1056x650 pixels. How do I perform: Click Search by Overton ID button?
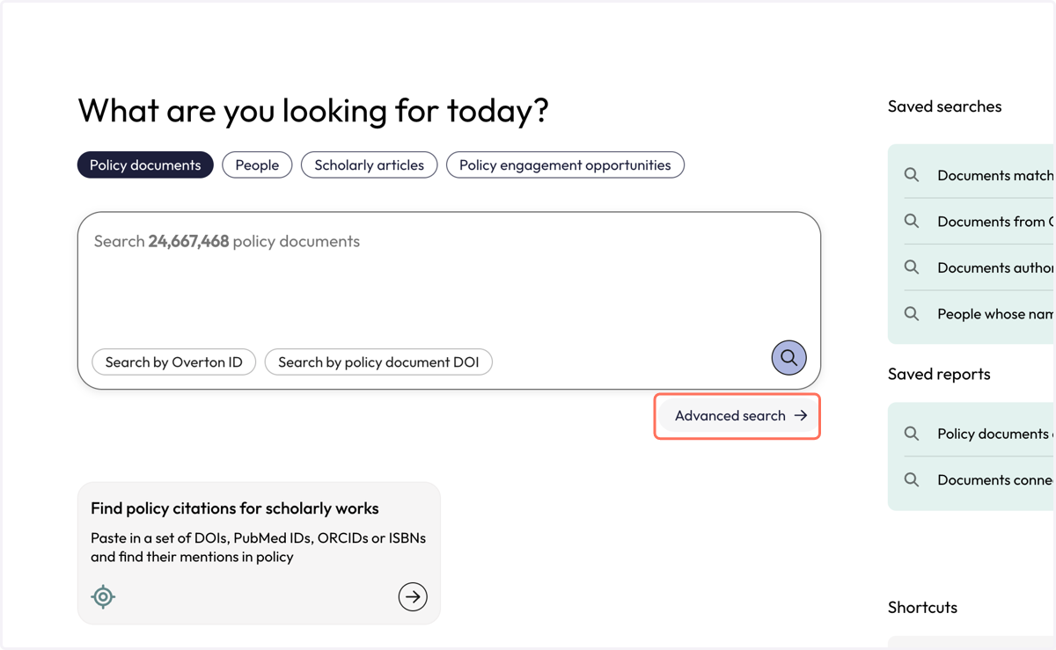tap(173, 362)
